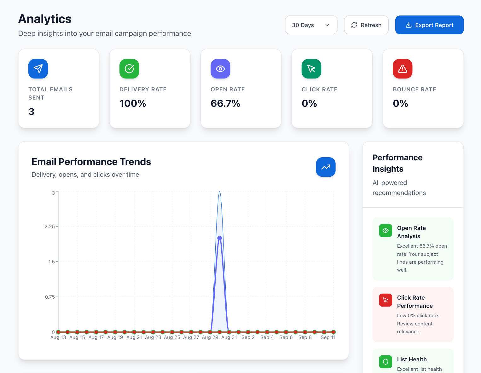Select the purple peak data point on the chart
Viewport: 481px width, 373px height.
220,238
